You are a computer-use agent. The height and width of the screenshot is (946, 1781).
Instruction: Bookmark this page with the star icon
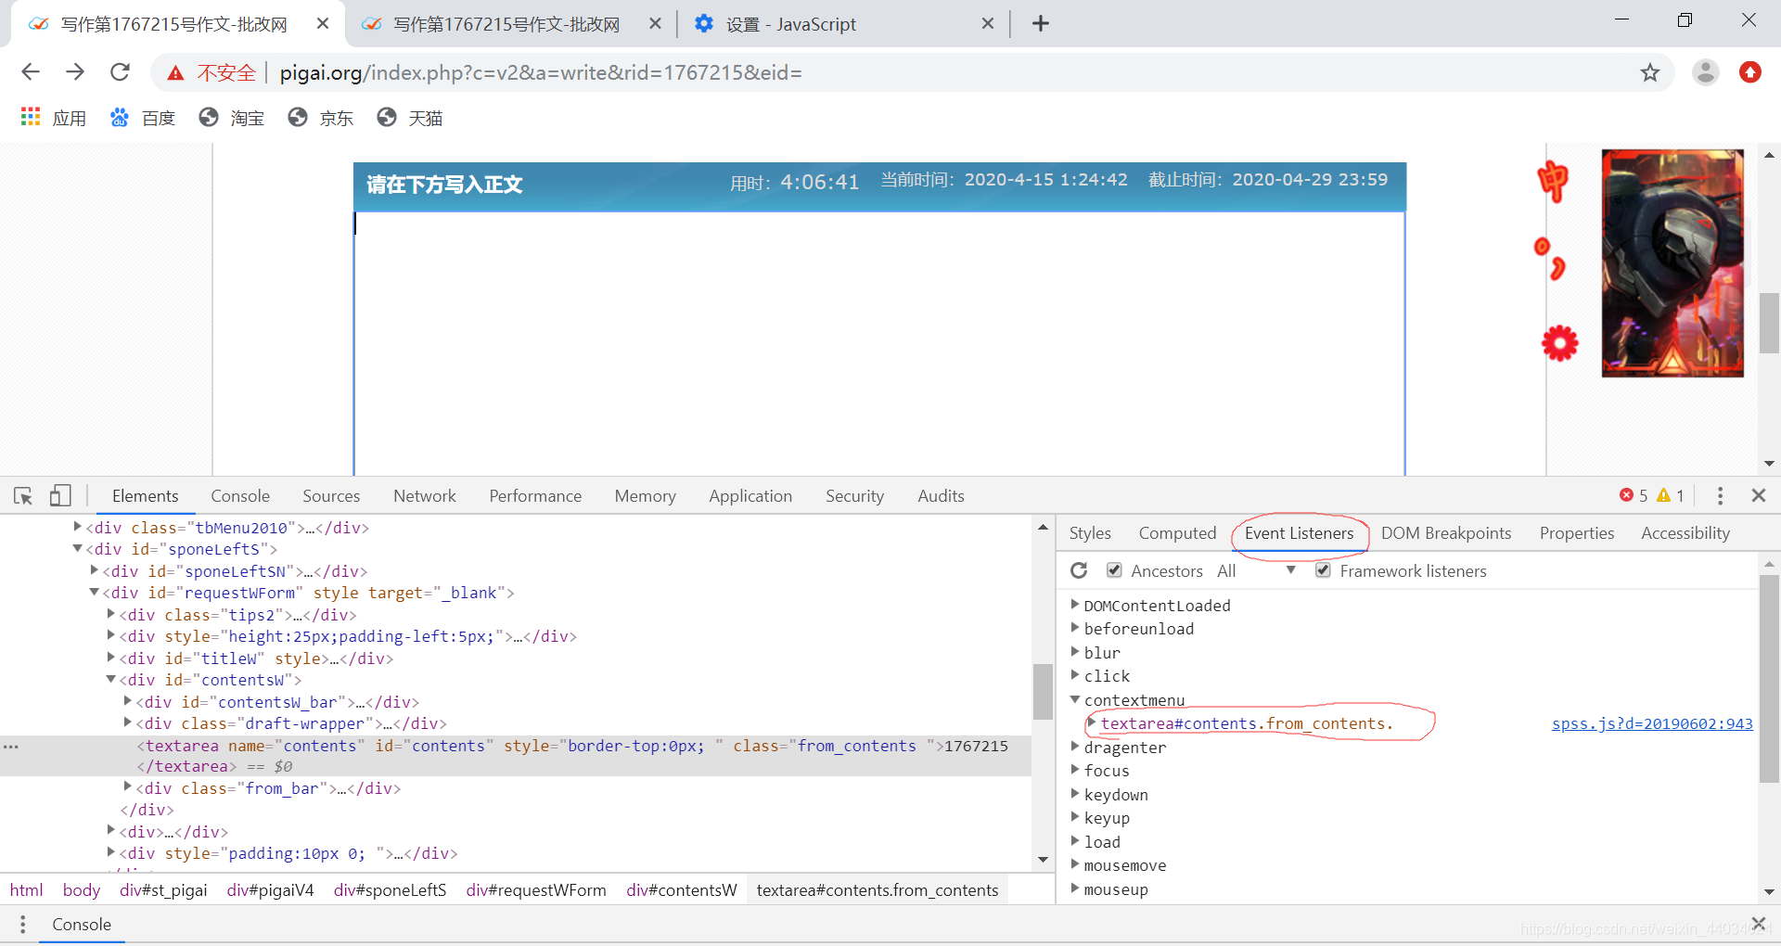click(x=1649, y=72)
